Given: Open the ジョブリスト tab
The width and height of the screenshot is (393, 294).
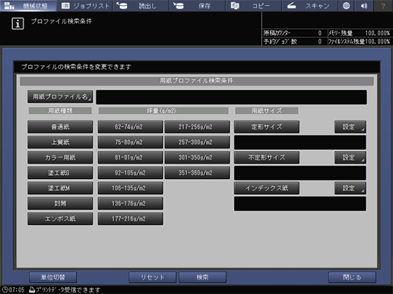Looking at the screenshot, I should 85,5.
